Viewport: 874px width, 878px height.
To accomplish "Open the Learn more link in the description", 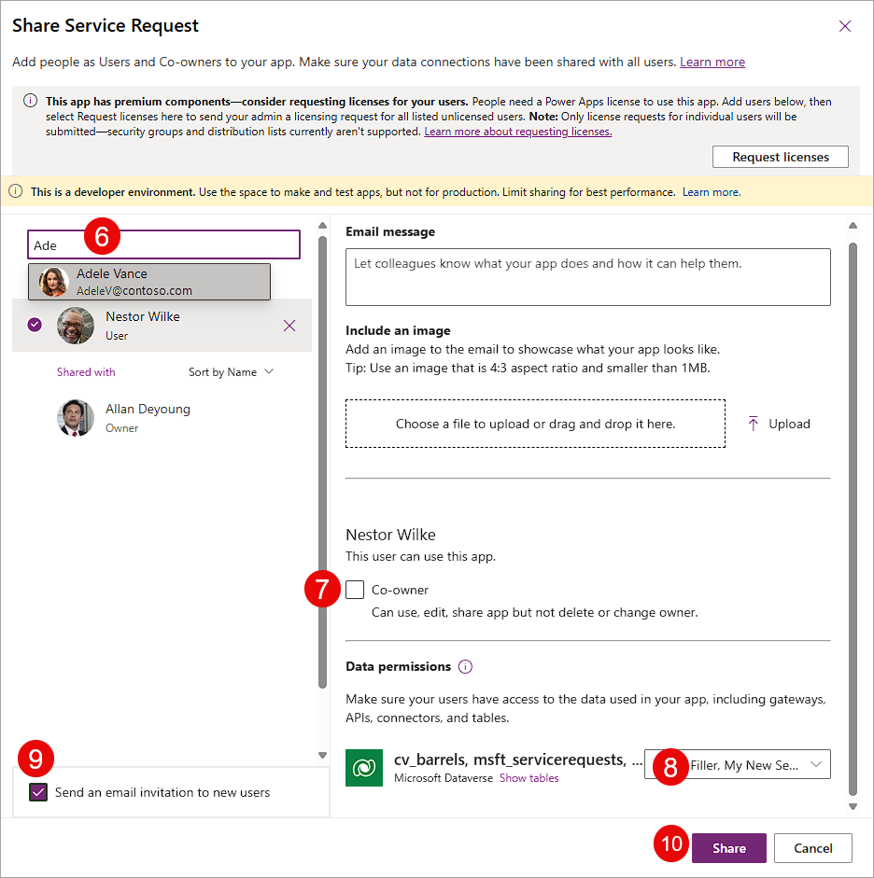I will (x=712, y=63).
